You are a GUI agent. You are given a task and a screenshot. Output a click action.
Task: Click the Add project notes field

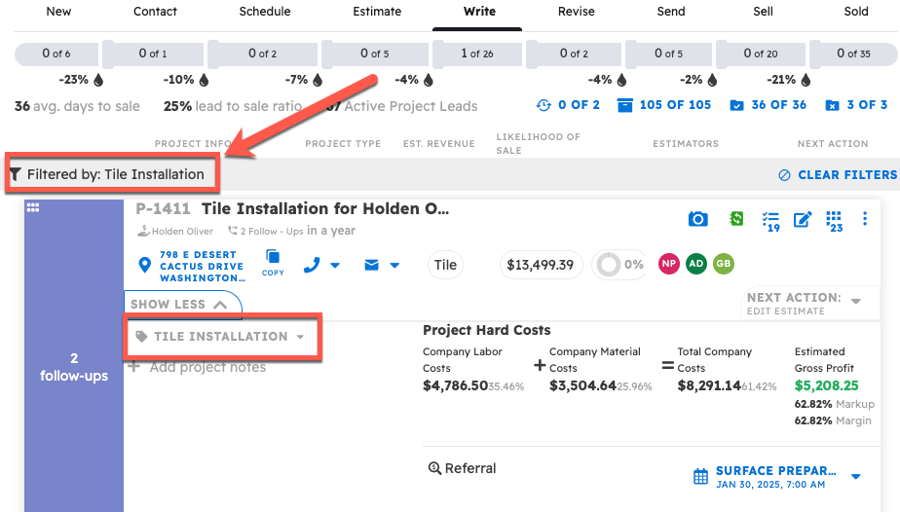pyautogui.click(x=206, y=368)
